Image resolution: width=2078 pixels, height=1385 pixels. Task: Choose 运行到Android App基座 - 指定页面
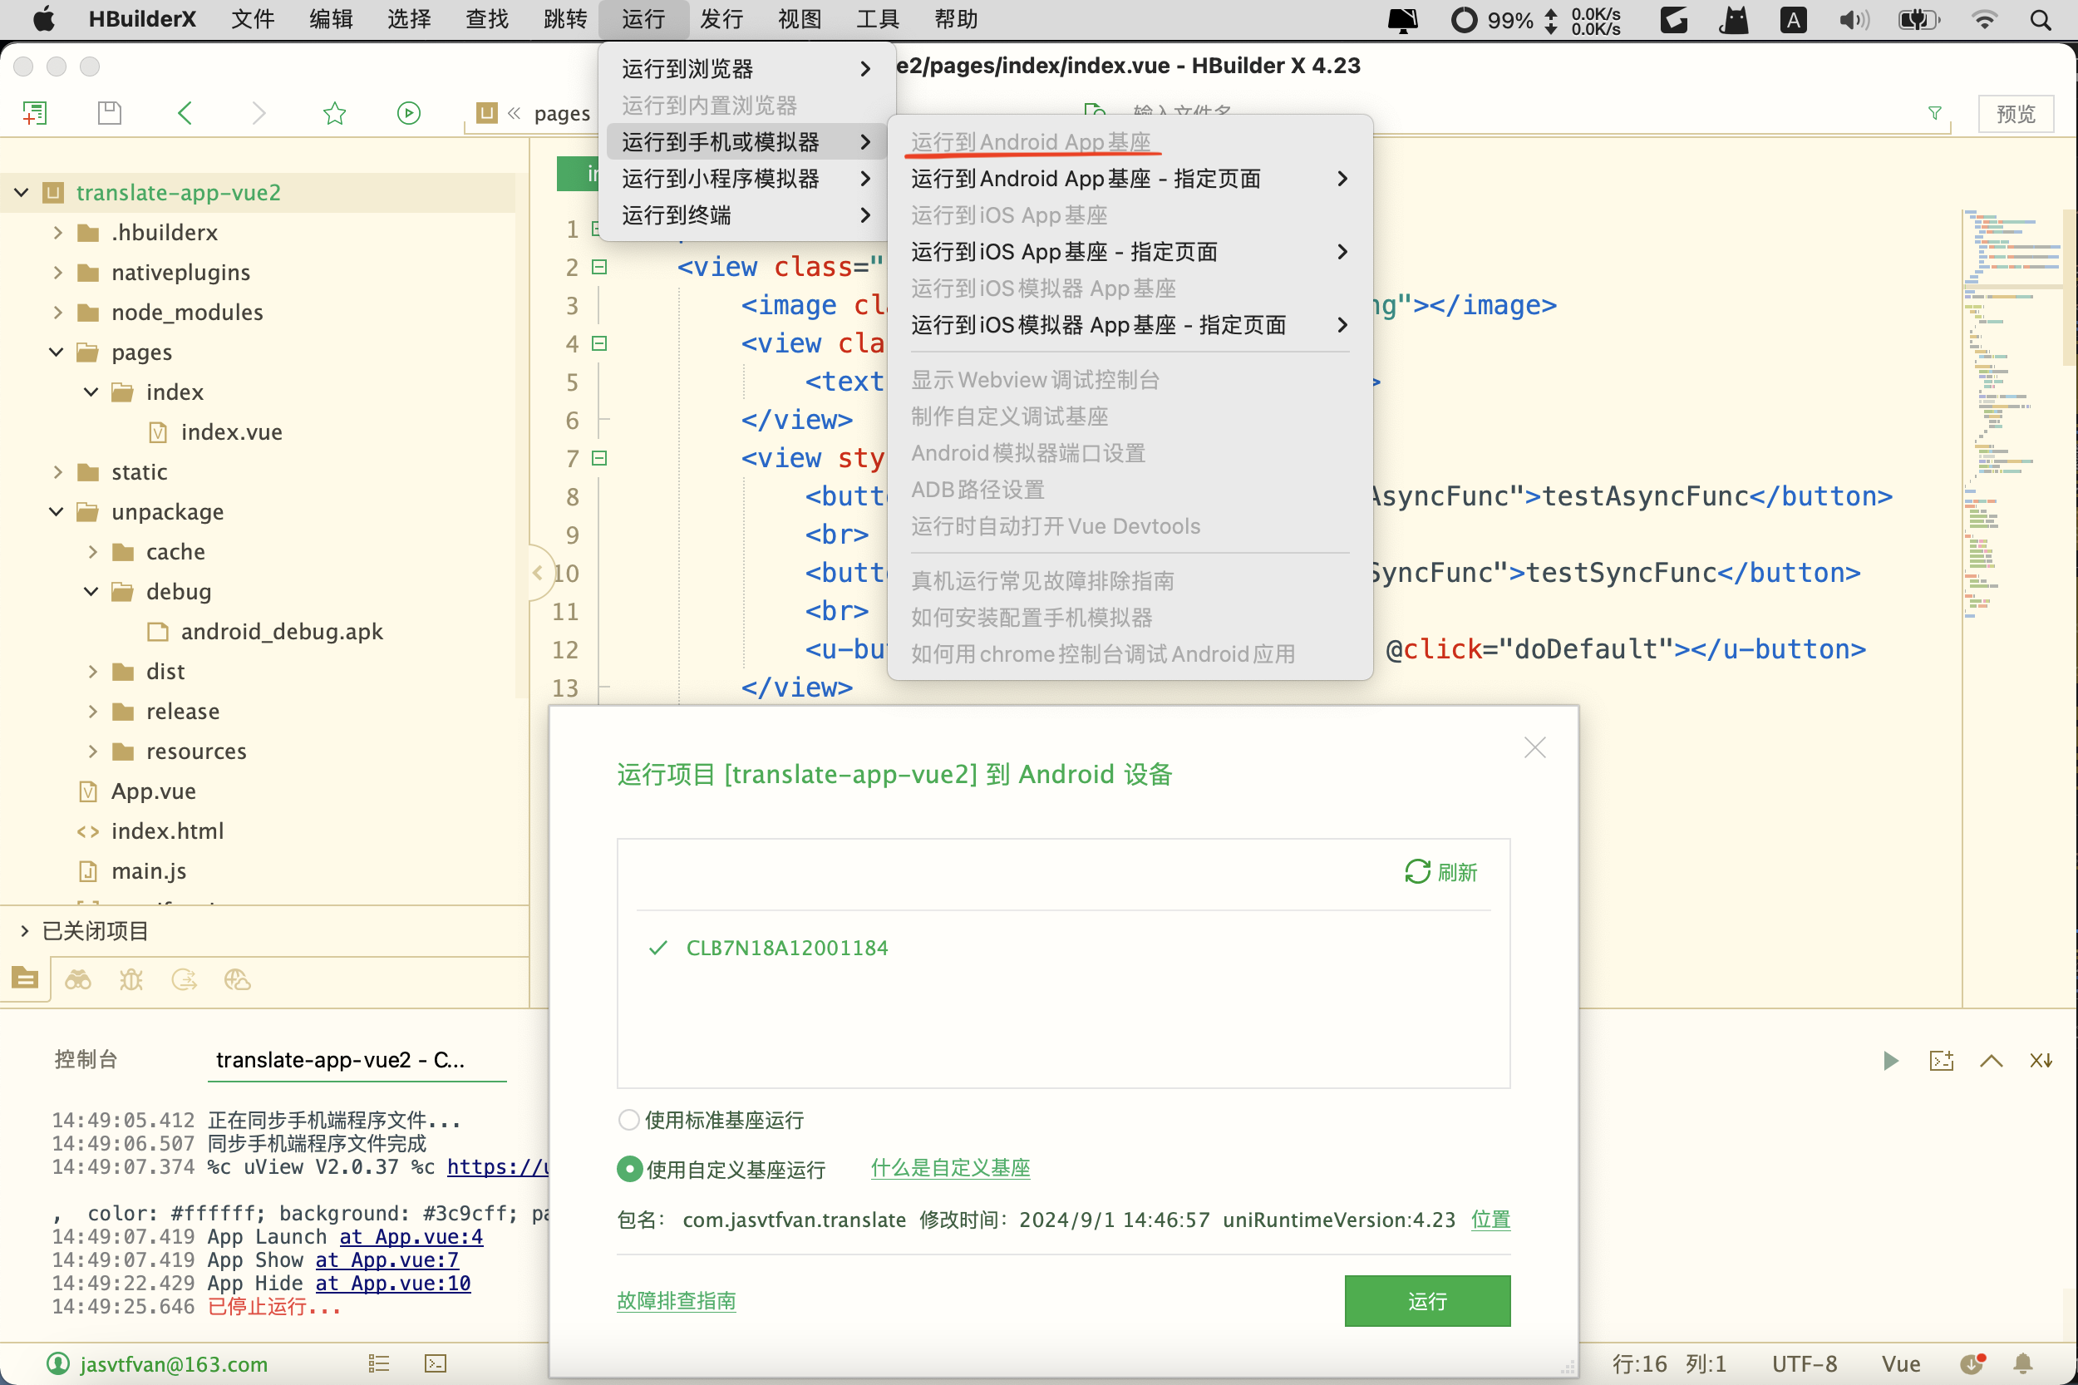pyautogui.click(x=1130, y=179)
